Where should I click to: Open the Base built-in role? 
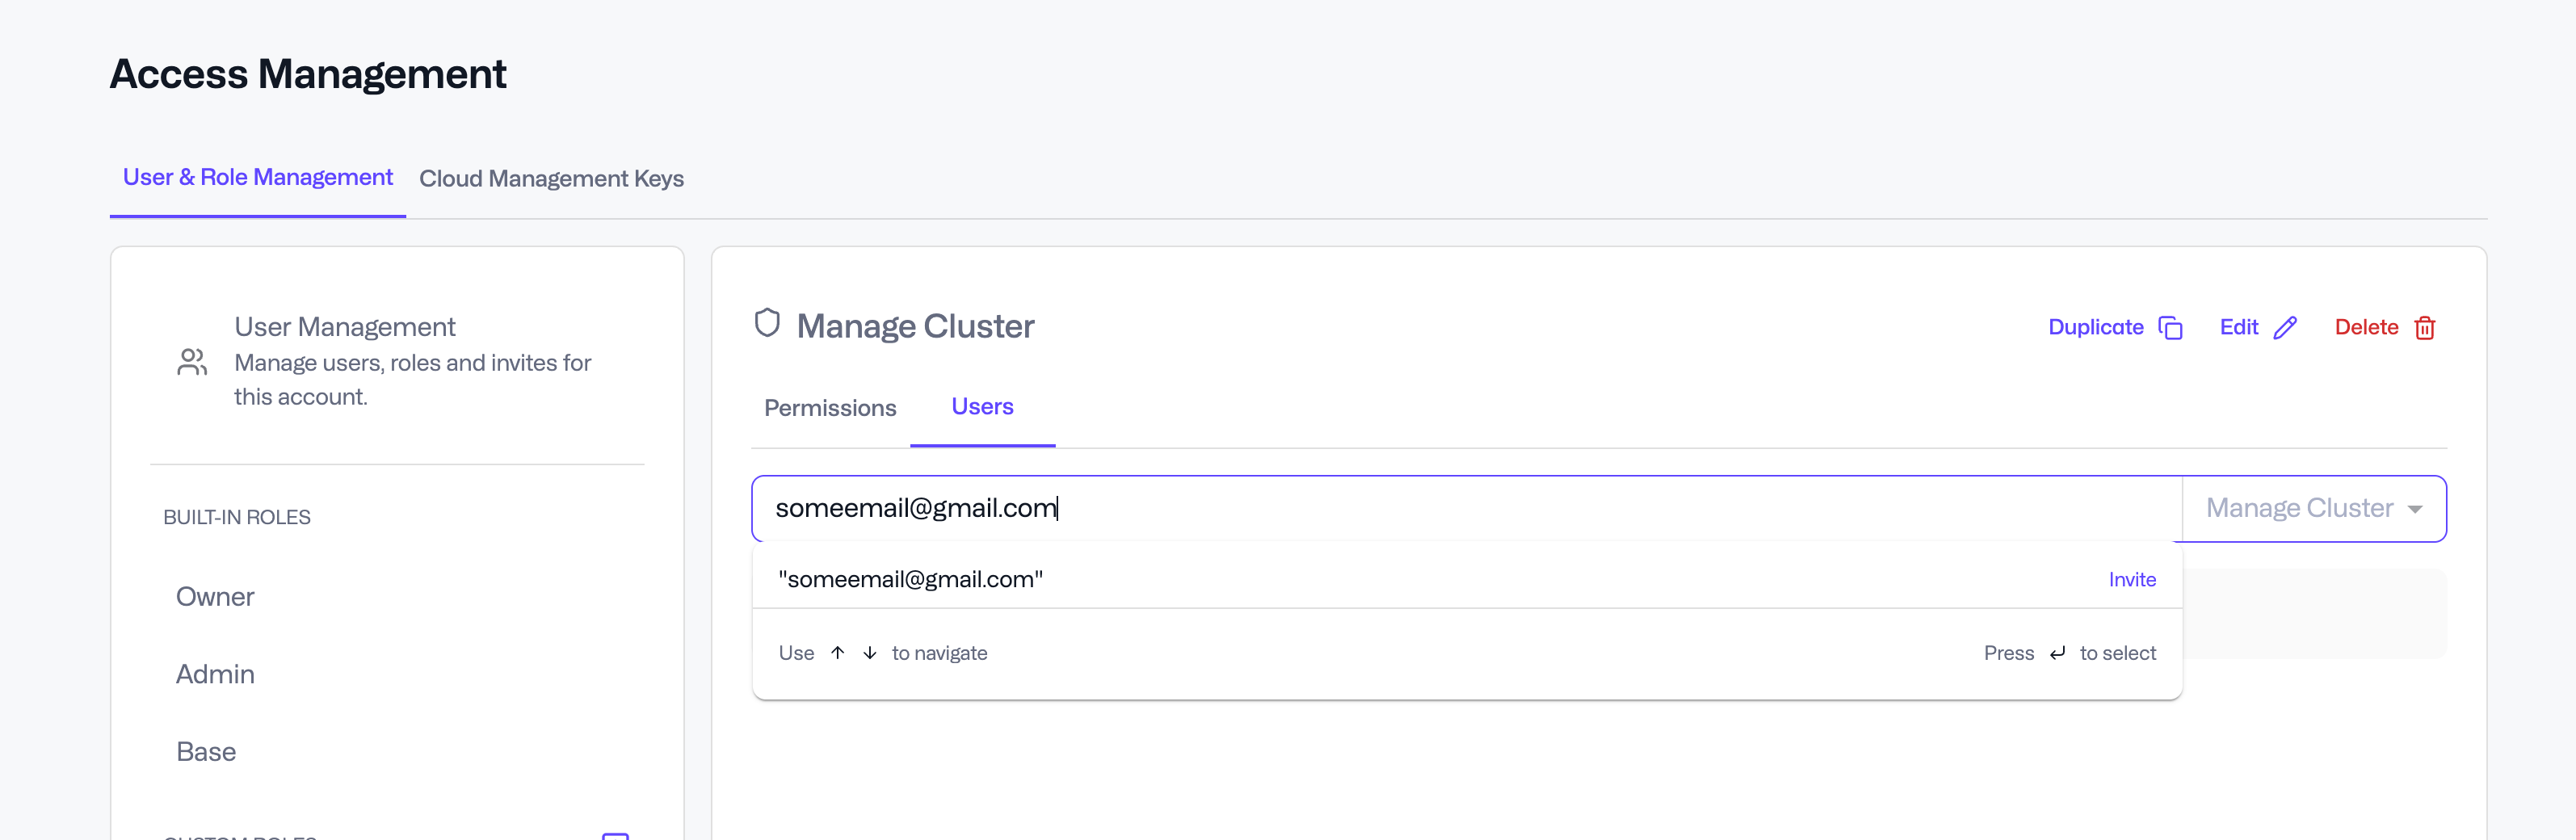[206, 752]
